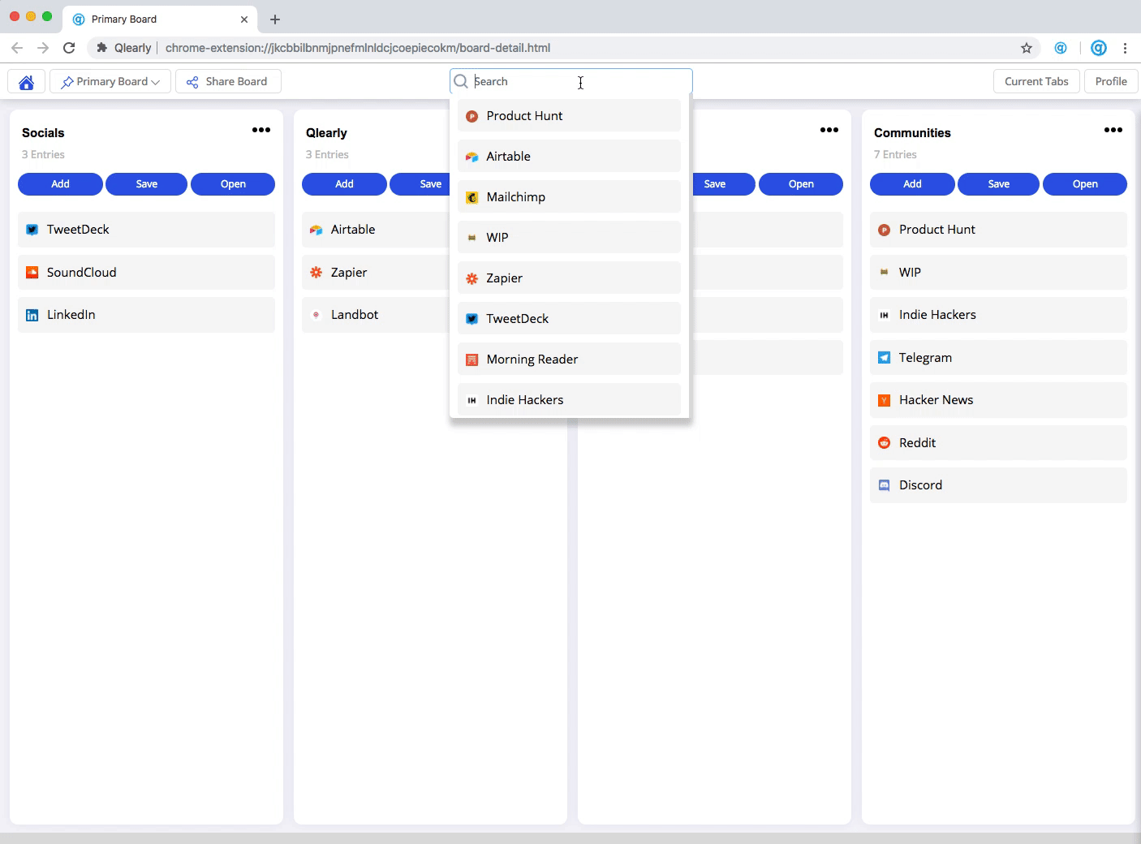Viewport: 1141px width, 844px height.
Task: Select Mailchimp in search results
Action: 569,197
